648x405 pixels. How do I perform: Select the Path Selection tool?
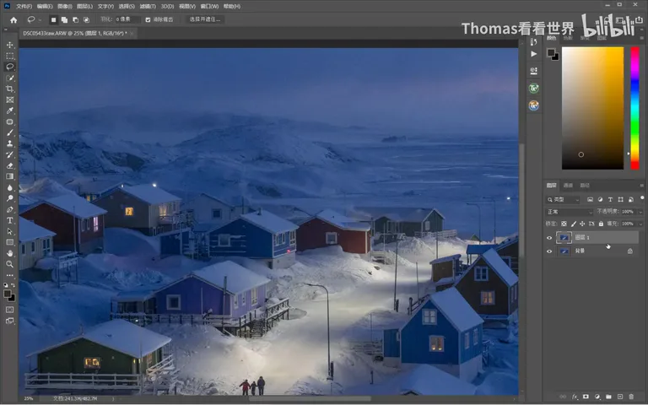(10, 231)
